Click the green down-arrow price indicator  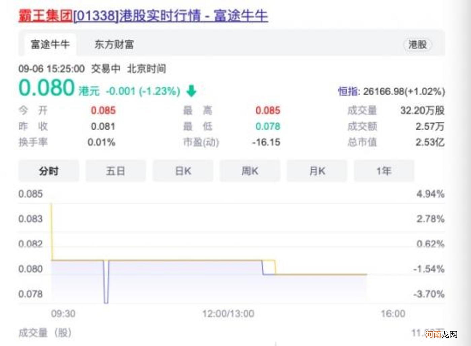pyautogui.click(x=191, y=91)
